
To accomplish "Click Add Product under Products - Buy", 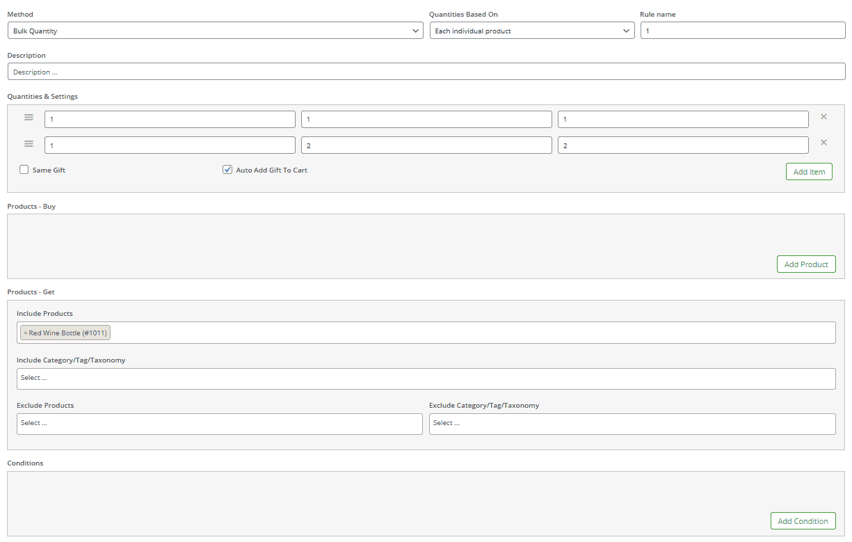I will [x=806, y=264].
